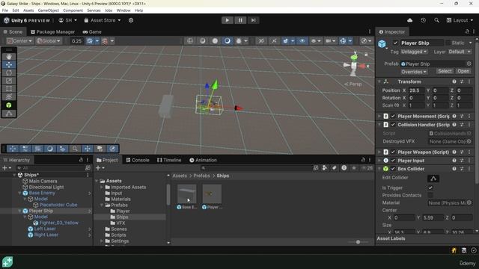Open the Layout dropdown
The height and width of the screenshot is (269, 479).
click(460, 20)
